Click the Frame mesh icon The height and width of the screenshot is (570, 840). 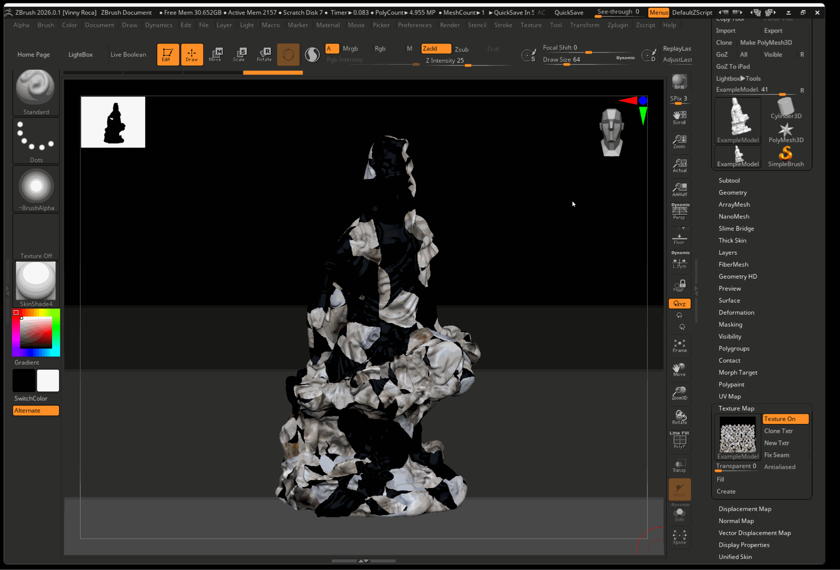(679, 345)
